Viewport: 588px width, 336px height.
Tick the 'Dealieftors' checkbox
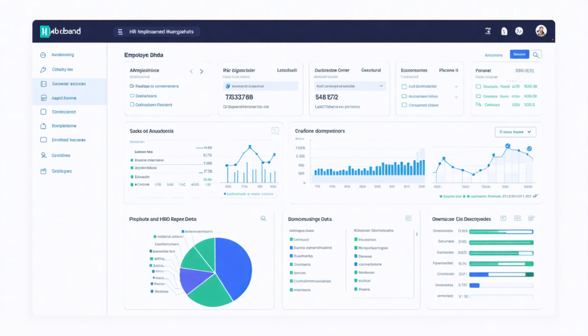pos(132,96)
